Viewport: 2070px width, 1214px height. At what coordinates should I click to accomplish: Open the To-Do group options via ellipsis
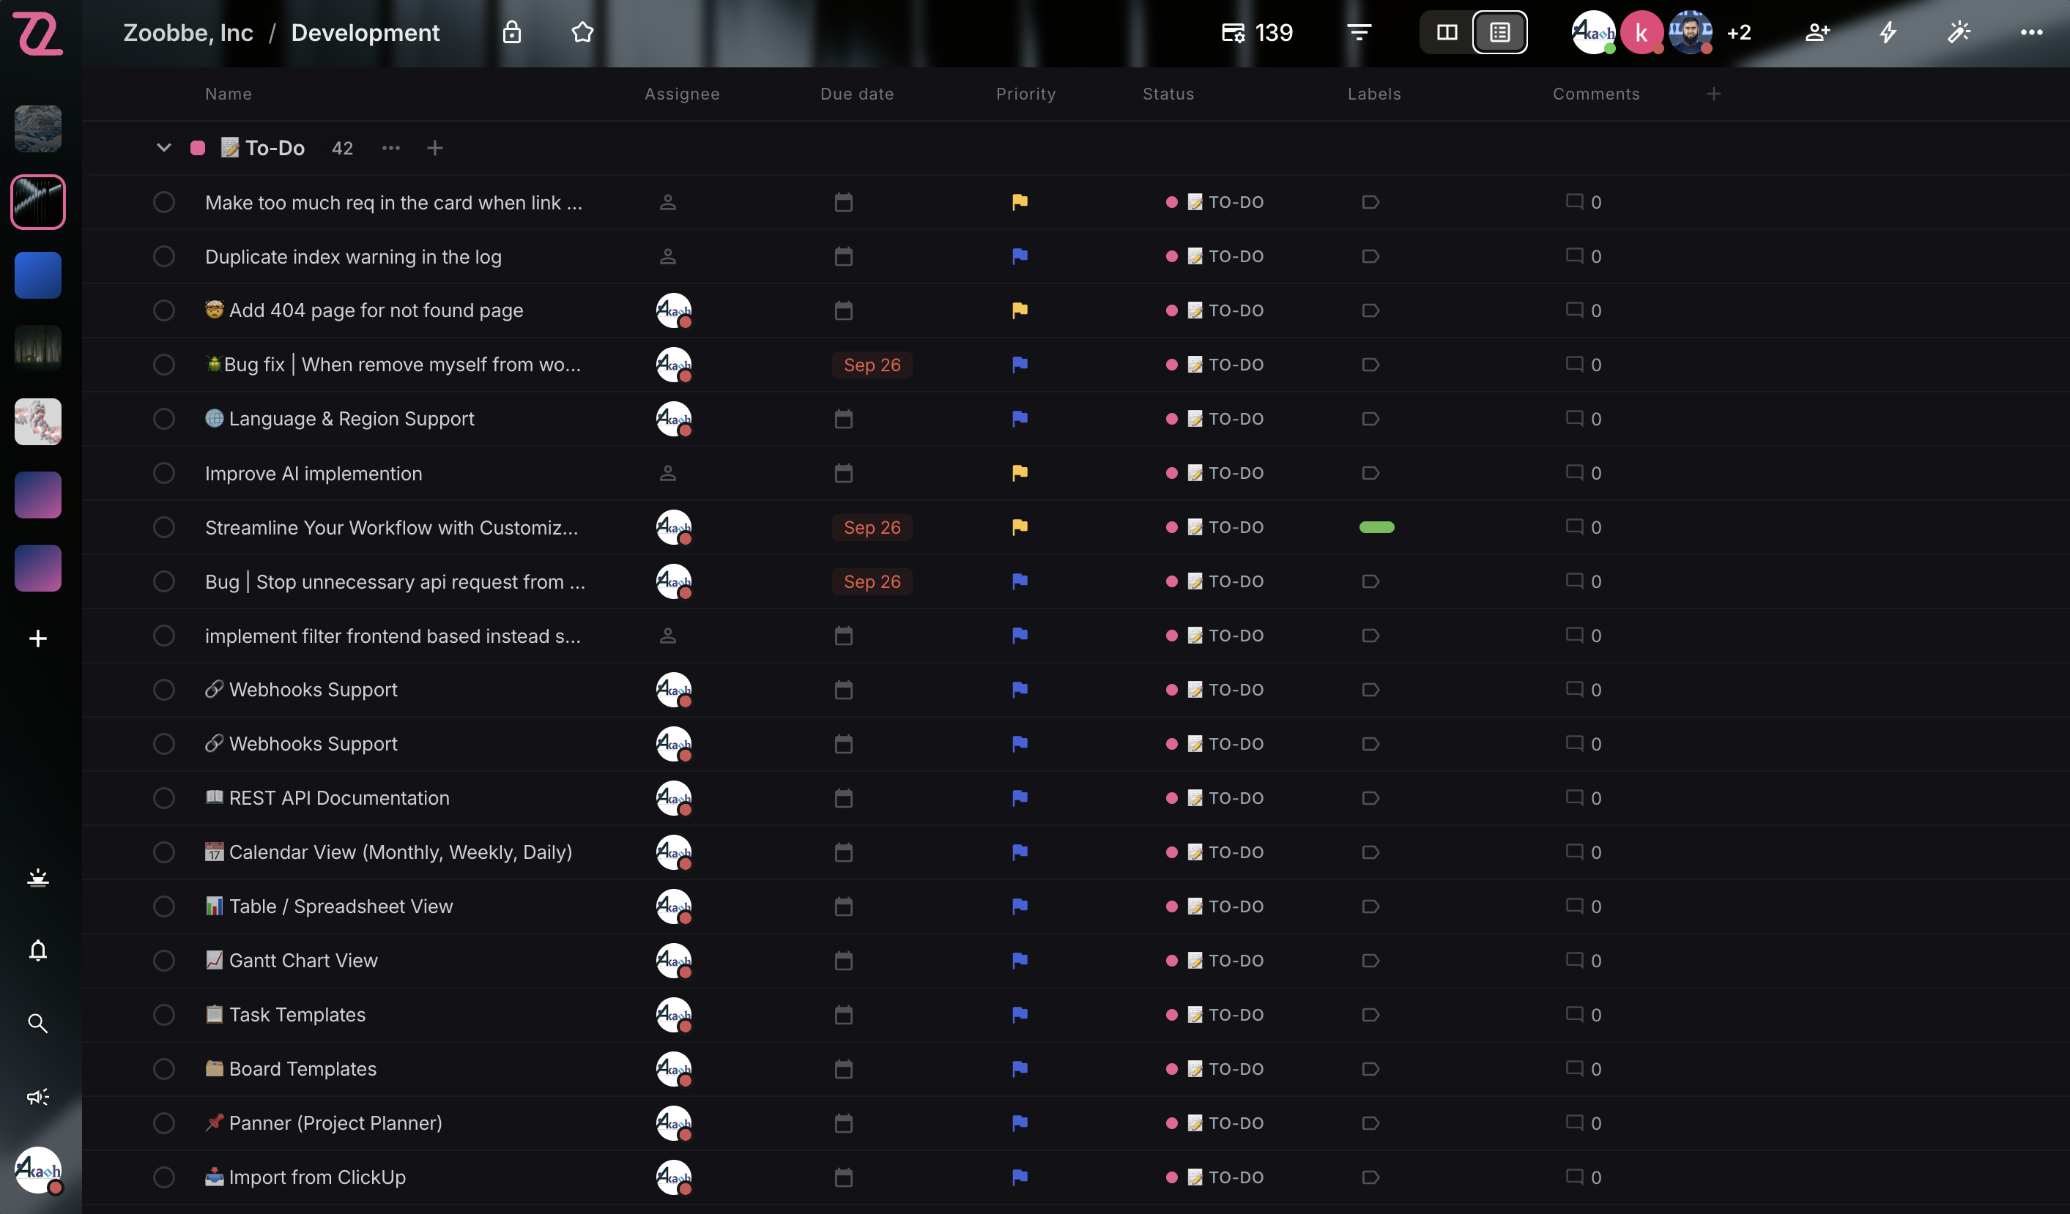[390, 148]
